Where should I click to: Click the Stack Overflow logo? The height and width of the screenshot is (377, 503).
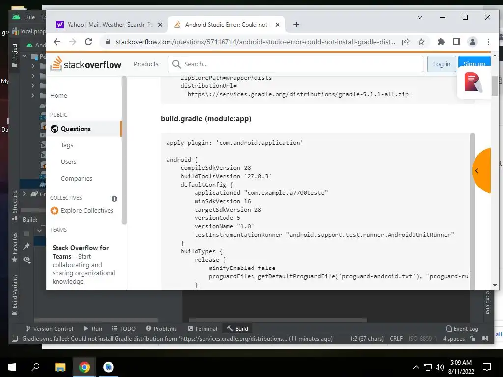pyautogui.click(x=86, y=64)
